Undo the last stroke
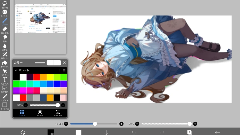 pos(134,133)
